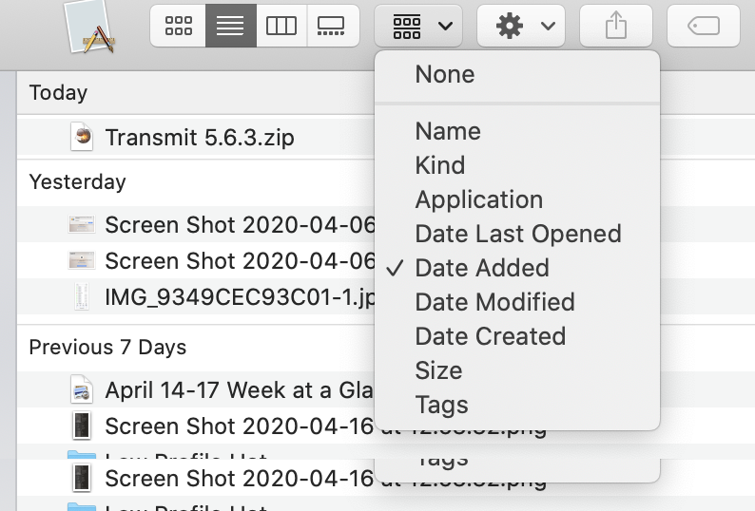This screenshot has width=755, height=511.
Task: Click the Applications folder icon in toolbar
Action: point(90,27)
